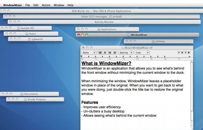Image resolution: width=203 pixels, height=130 pixels.
Task: Click the Inbox (553 messages) placeholder title bar
Action: pyautogui.click(x=101, y=17)
